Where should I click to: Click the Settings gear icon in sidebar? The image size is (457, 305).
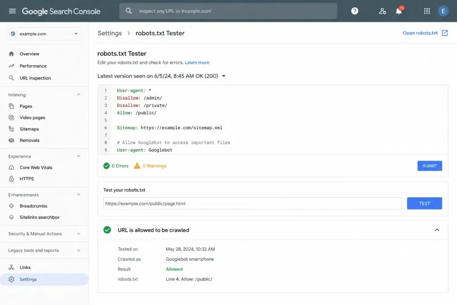[x=11, y=280]
